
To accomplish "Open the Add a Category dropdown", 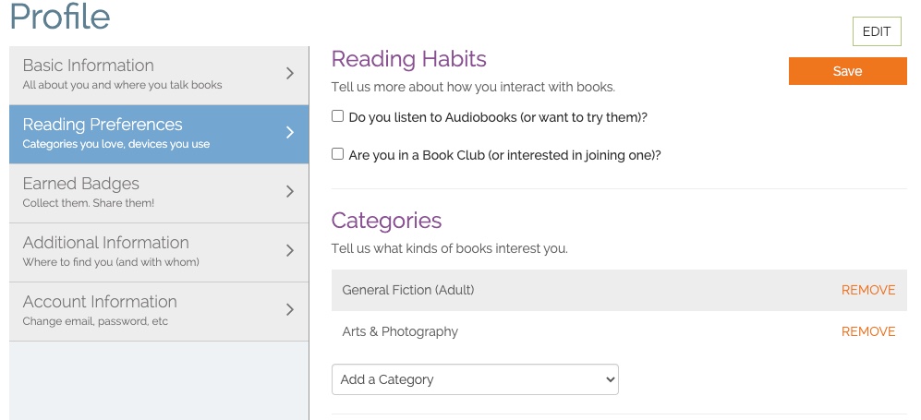I will pyautogui.click(x=475, y=379).
